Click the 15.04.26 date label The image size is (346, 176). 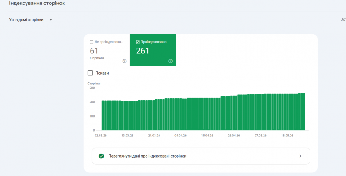pyautogui.click(x=207, y=136)
